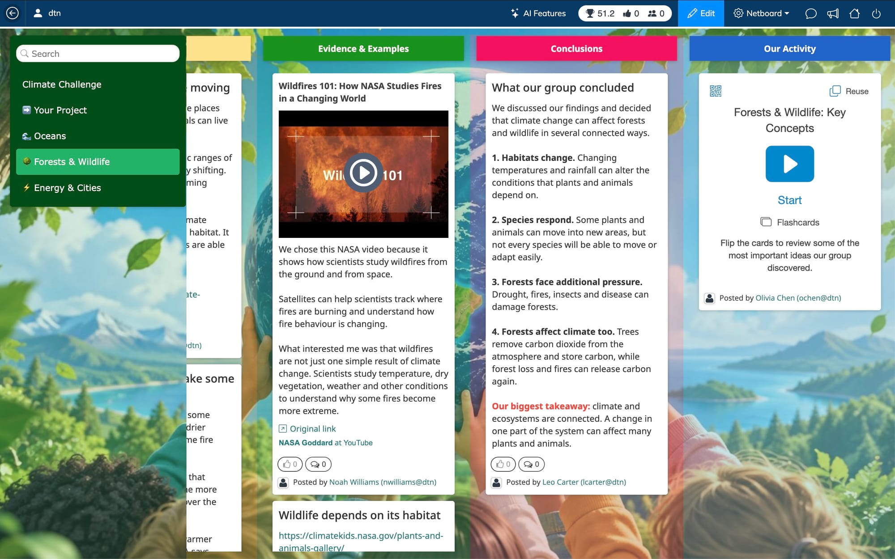Go to home icon
This screenshot has width=895, height=559.
tap(855, 13)
